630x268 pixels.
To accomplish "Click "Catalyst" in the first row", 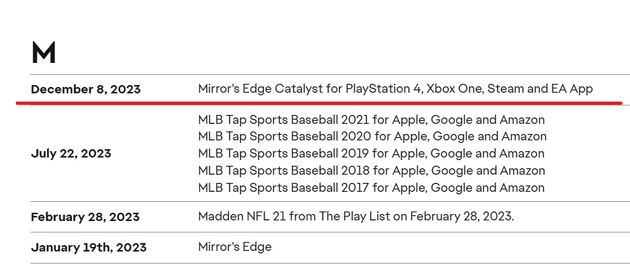I will pyautogui.click(x=298, y=89).
